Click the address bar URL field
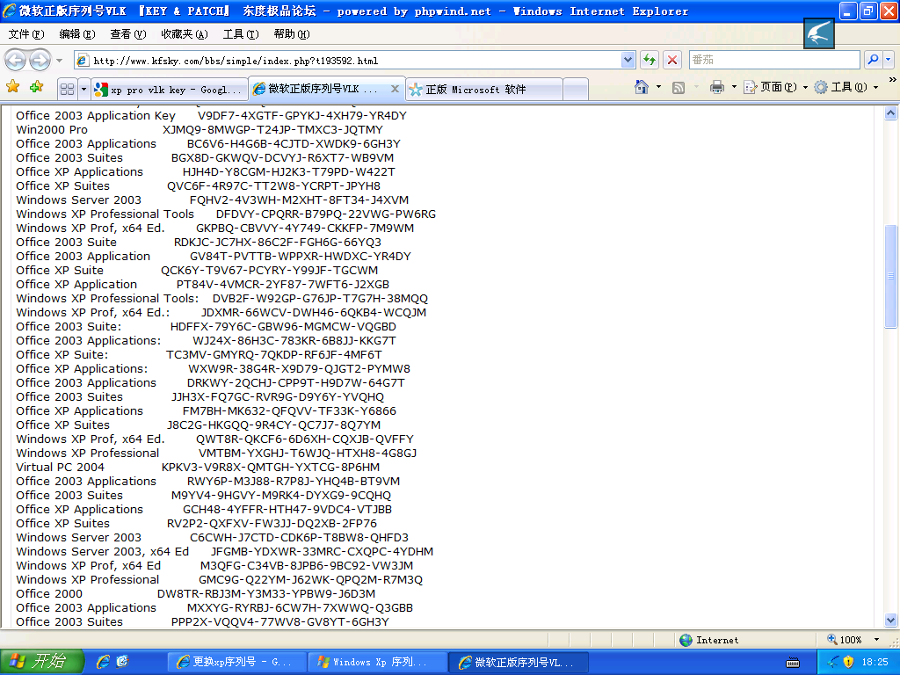Viewport: 900px width, 675px height. pyautogui.click(x=348, y=61)
